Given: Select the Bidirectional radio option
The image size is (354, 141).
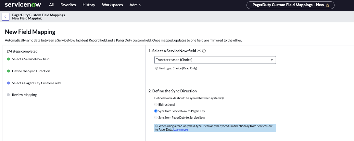Looking at the screenshot, I should 156,104.
